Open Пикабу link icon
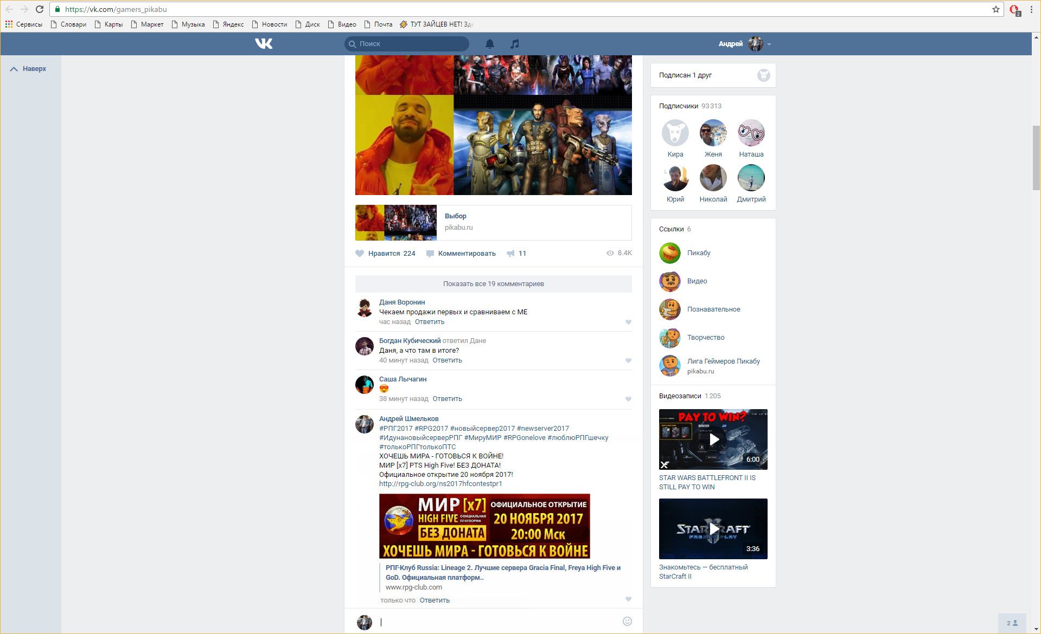This screenshot has width=1041, height=634. point(669,253)
